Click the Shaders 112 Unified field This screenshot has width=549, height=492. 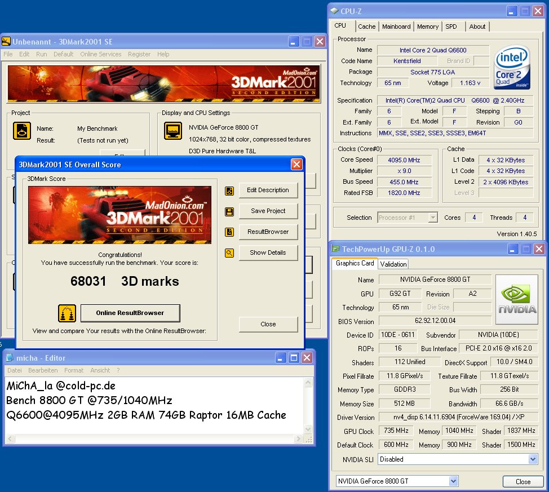click(x=410, y=362)
